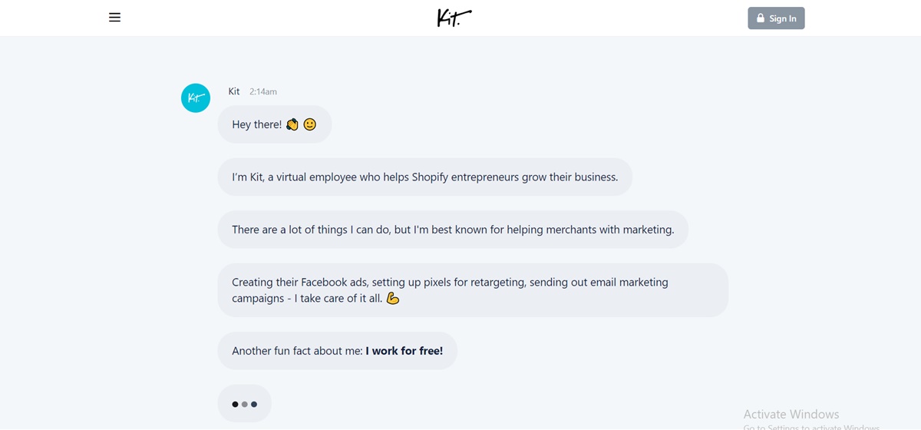Click the bold "I work for free!" text
The height and width of the screenshot is (430, 921).
pyautogui.click(x=404, y=351)
